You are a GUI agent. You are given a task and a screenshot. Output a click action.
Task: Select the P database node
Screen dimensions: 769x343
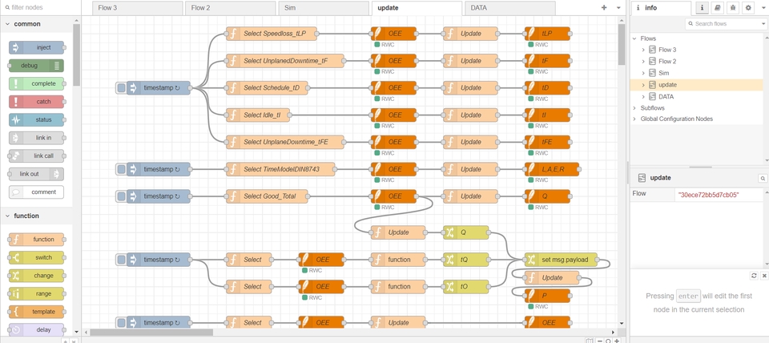[547, 296]
